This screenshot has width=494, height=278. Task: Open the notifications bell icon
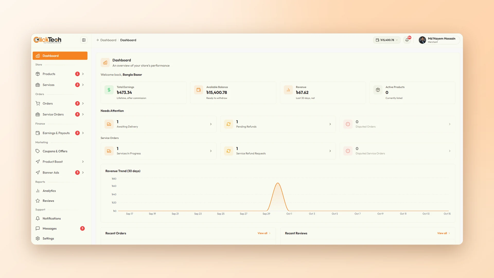407,40
